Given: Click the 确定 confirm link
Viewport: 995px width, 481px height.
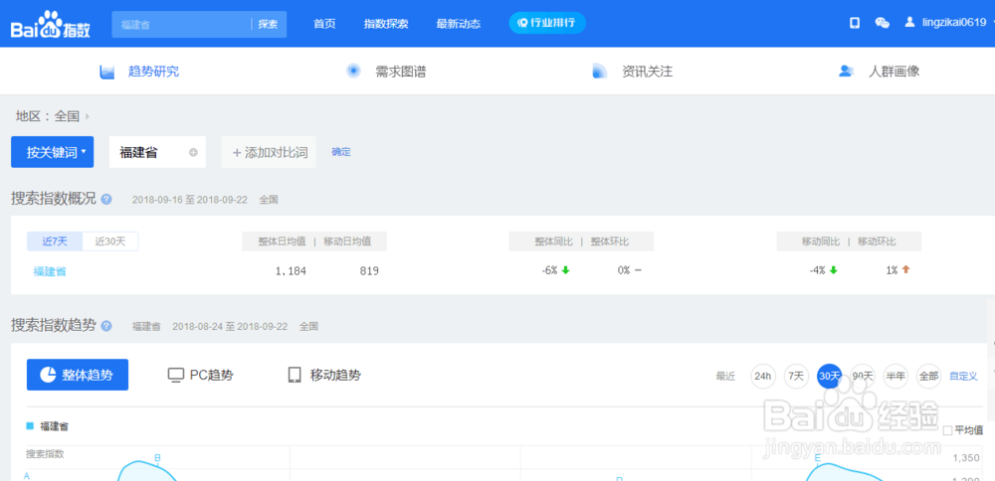Looking at the screenshot, I should (340, 152).
